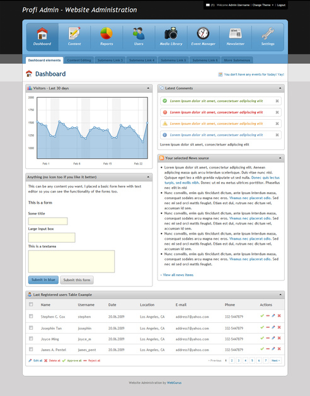Open the Dashboard house icon in main navigation
The height and width of the screenshot is (396, 310).
click(x=42, y=33)
